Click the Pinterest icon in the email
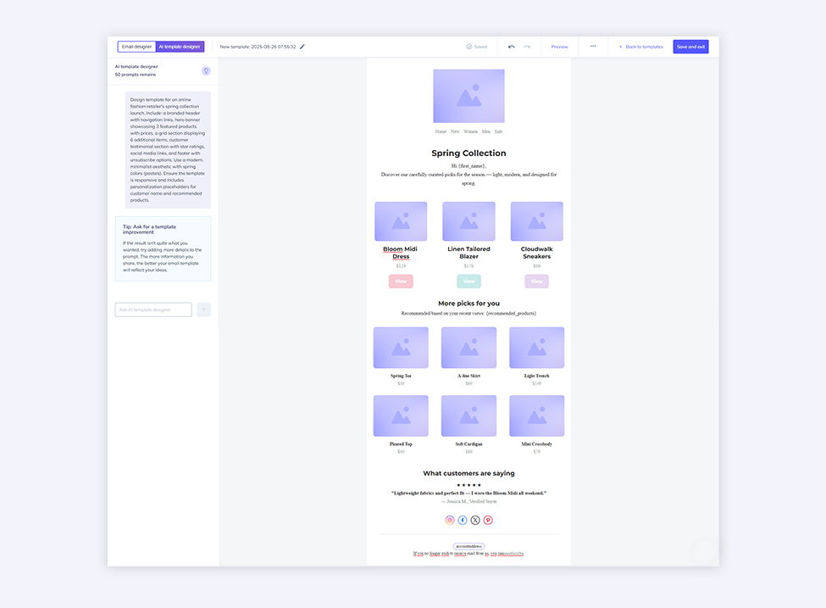 pos(488,520)
